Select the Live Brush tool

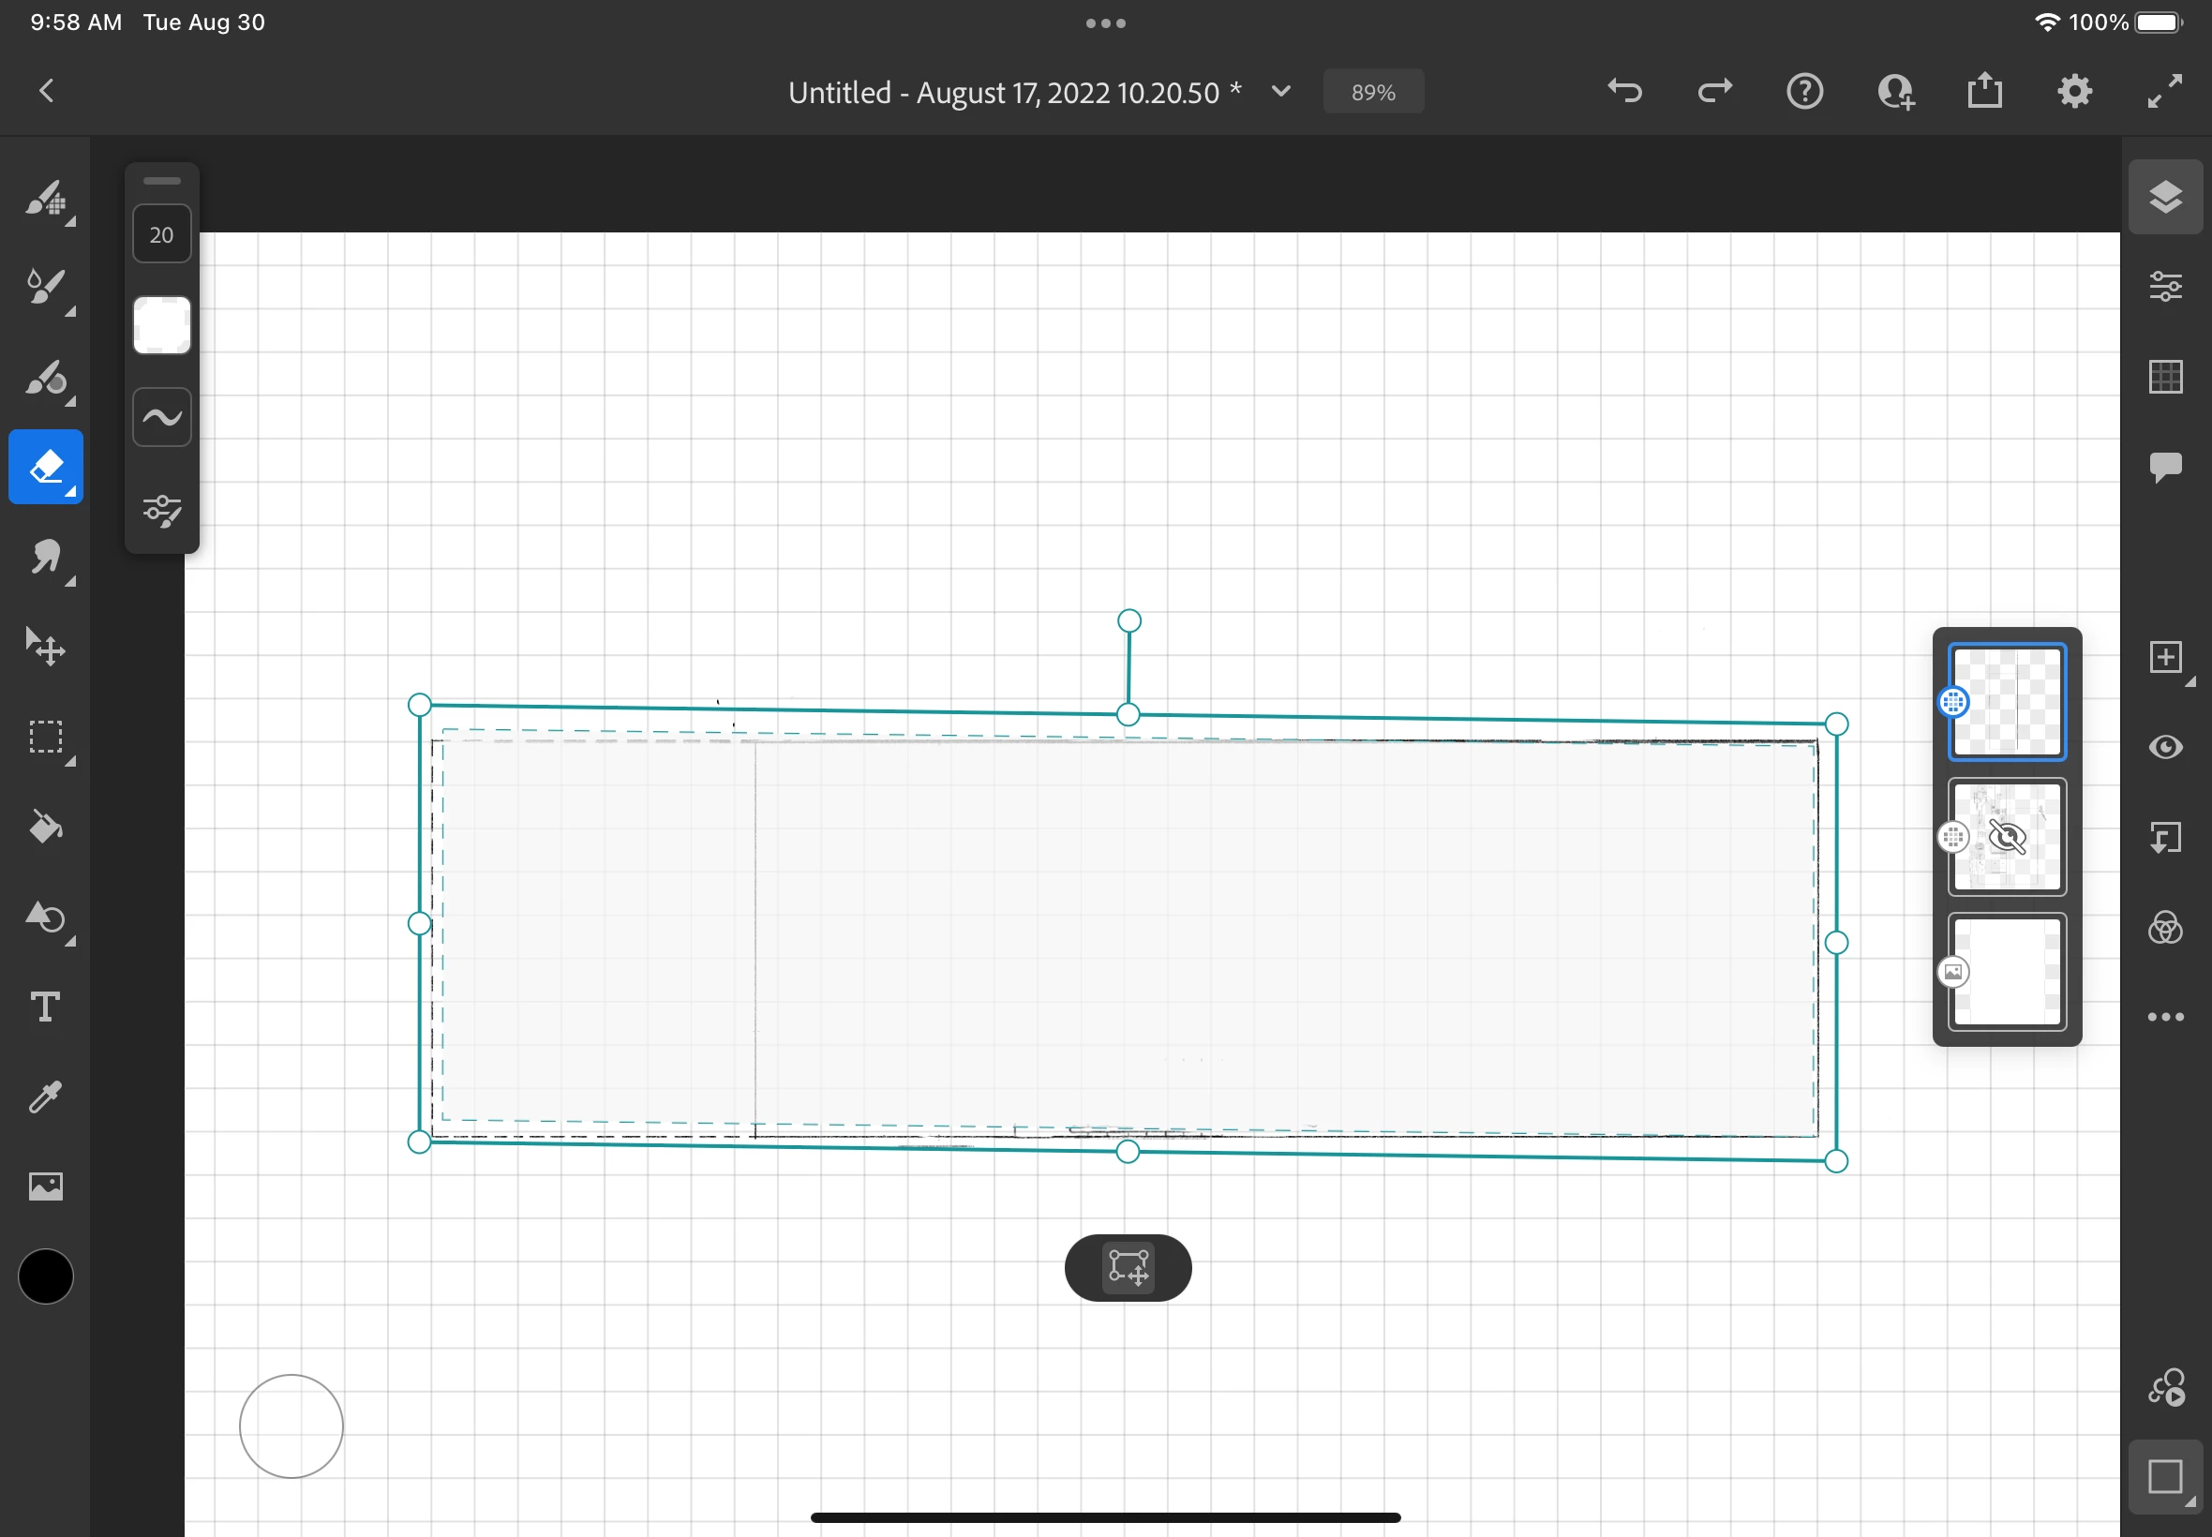pos(45,286)
